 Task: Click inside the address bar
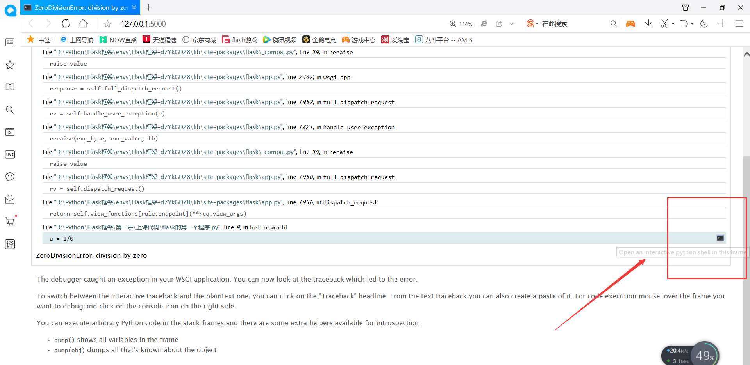point(234,23)
